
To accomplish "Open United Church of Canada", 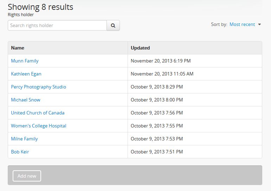I will coord(38,113).
